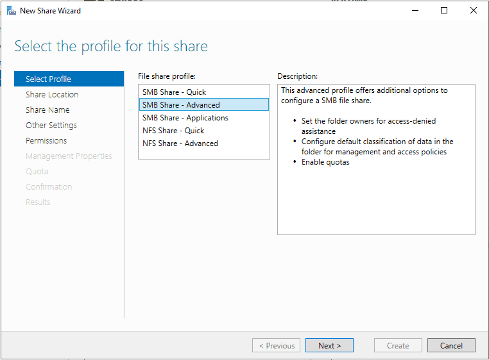Pick the SMB Share - Applications profile

point(185,117)
